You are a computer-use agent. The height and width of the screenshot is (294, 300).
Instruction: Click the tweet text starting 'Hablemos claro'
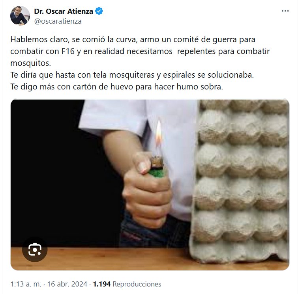tap(140, 63)
